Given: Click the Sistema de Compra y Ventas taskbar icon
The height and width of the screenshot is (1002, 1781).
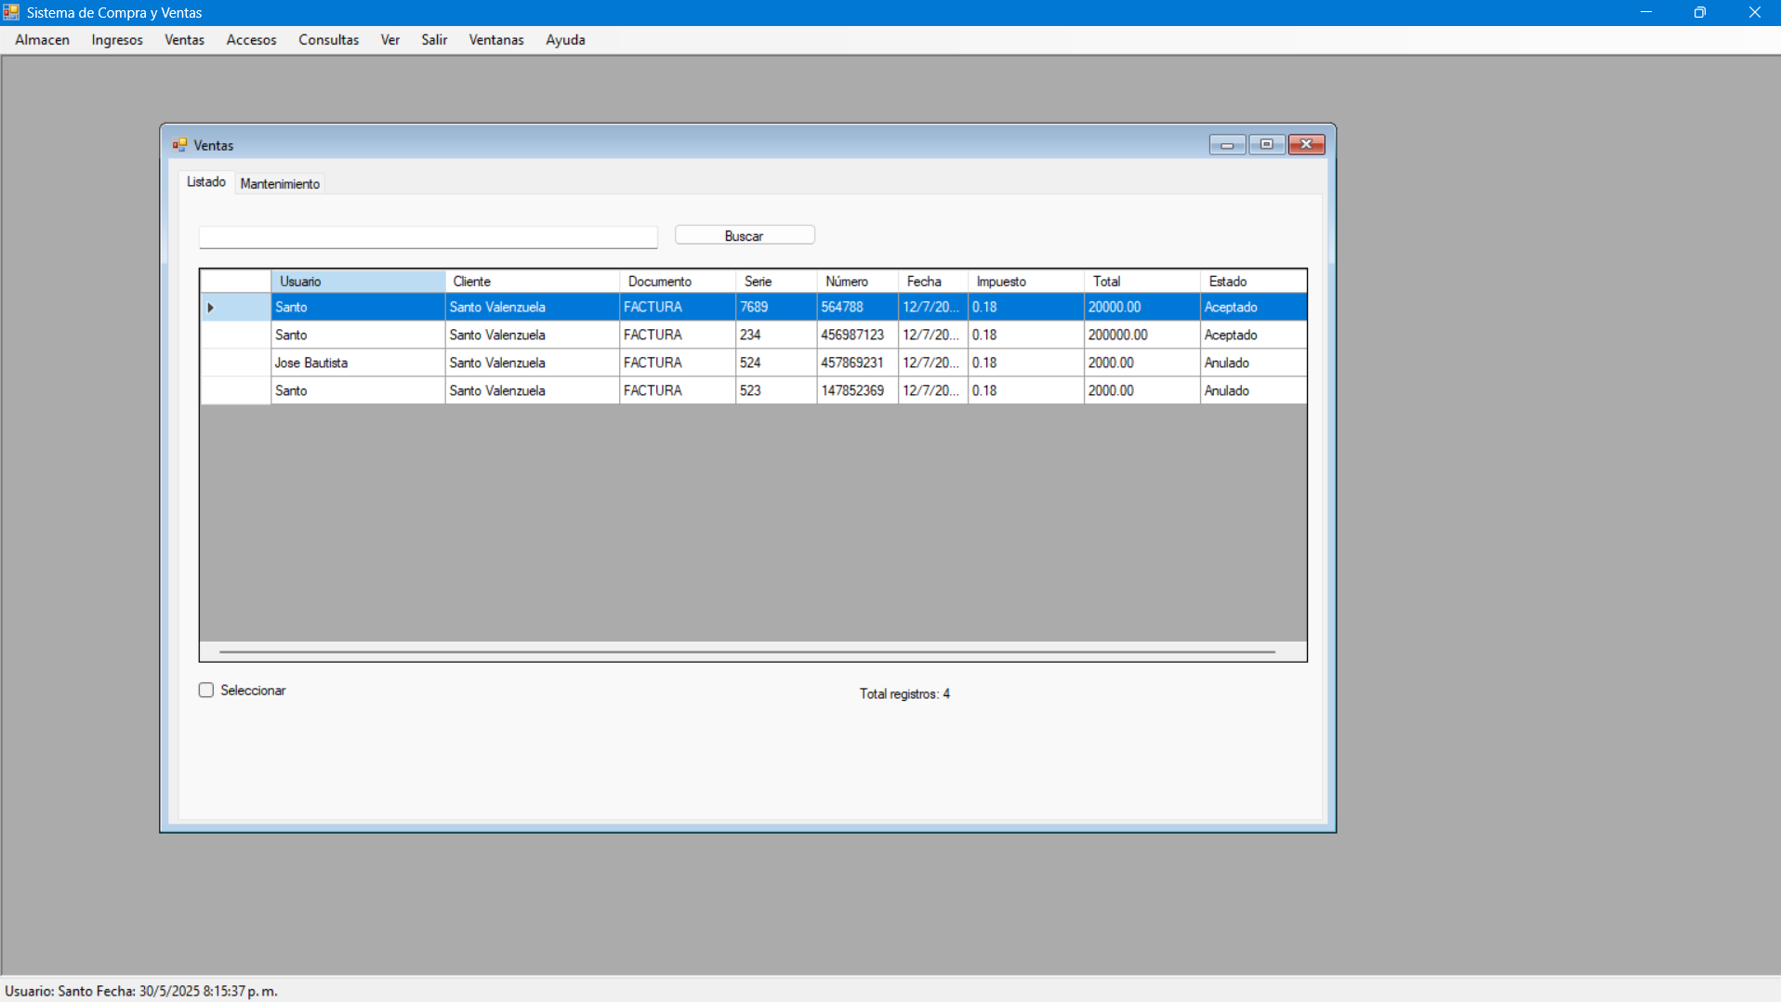Looking at the screenshot, I should [11, 12].
